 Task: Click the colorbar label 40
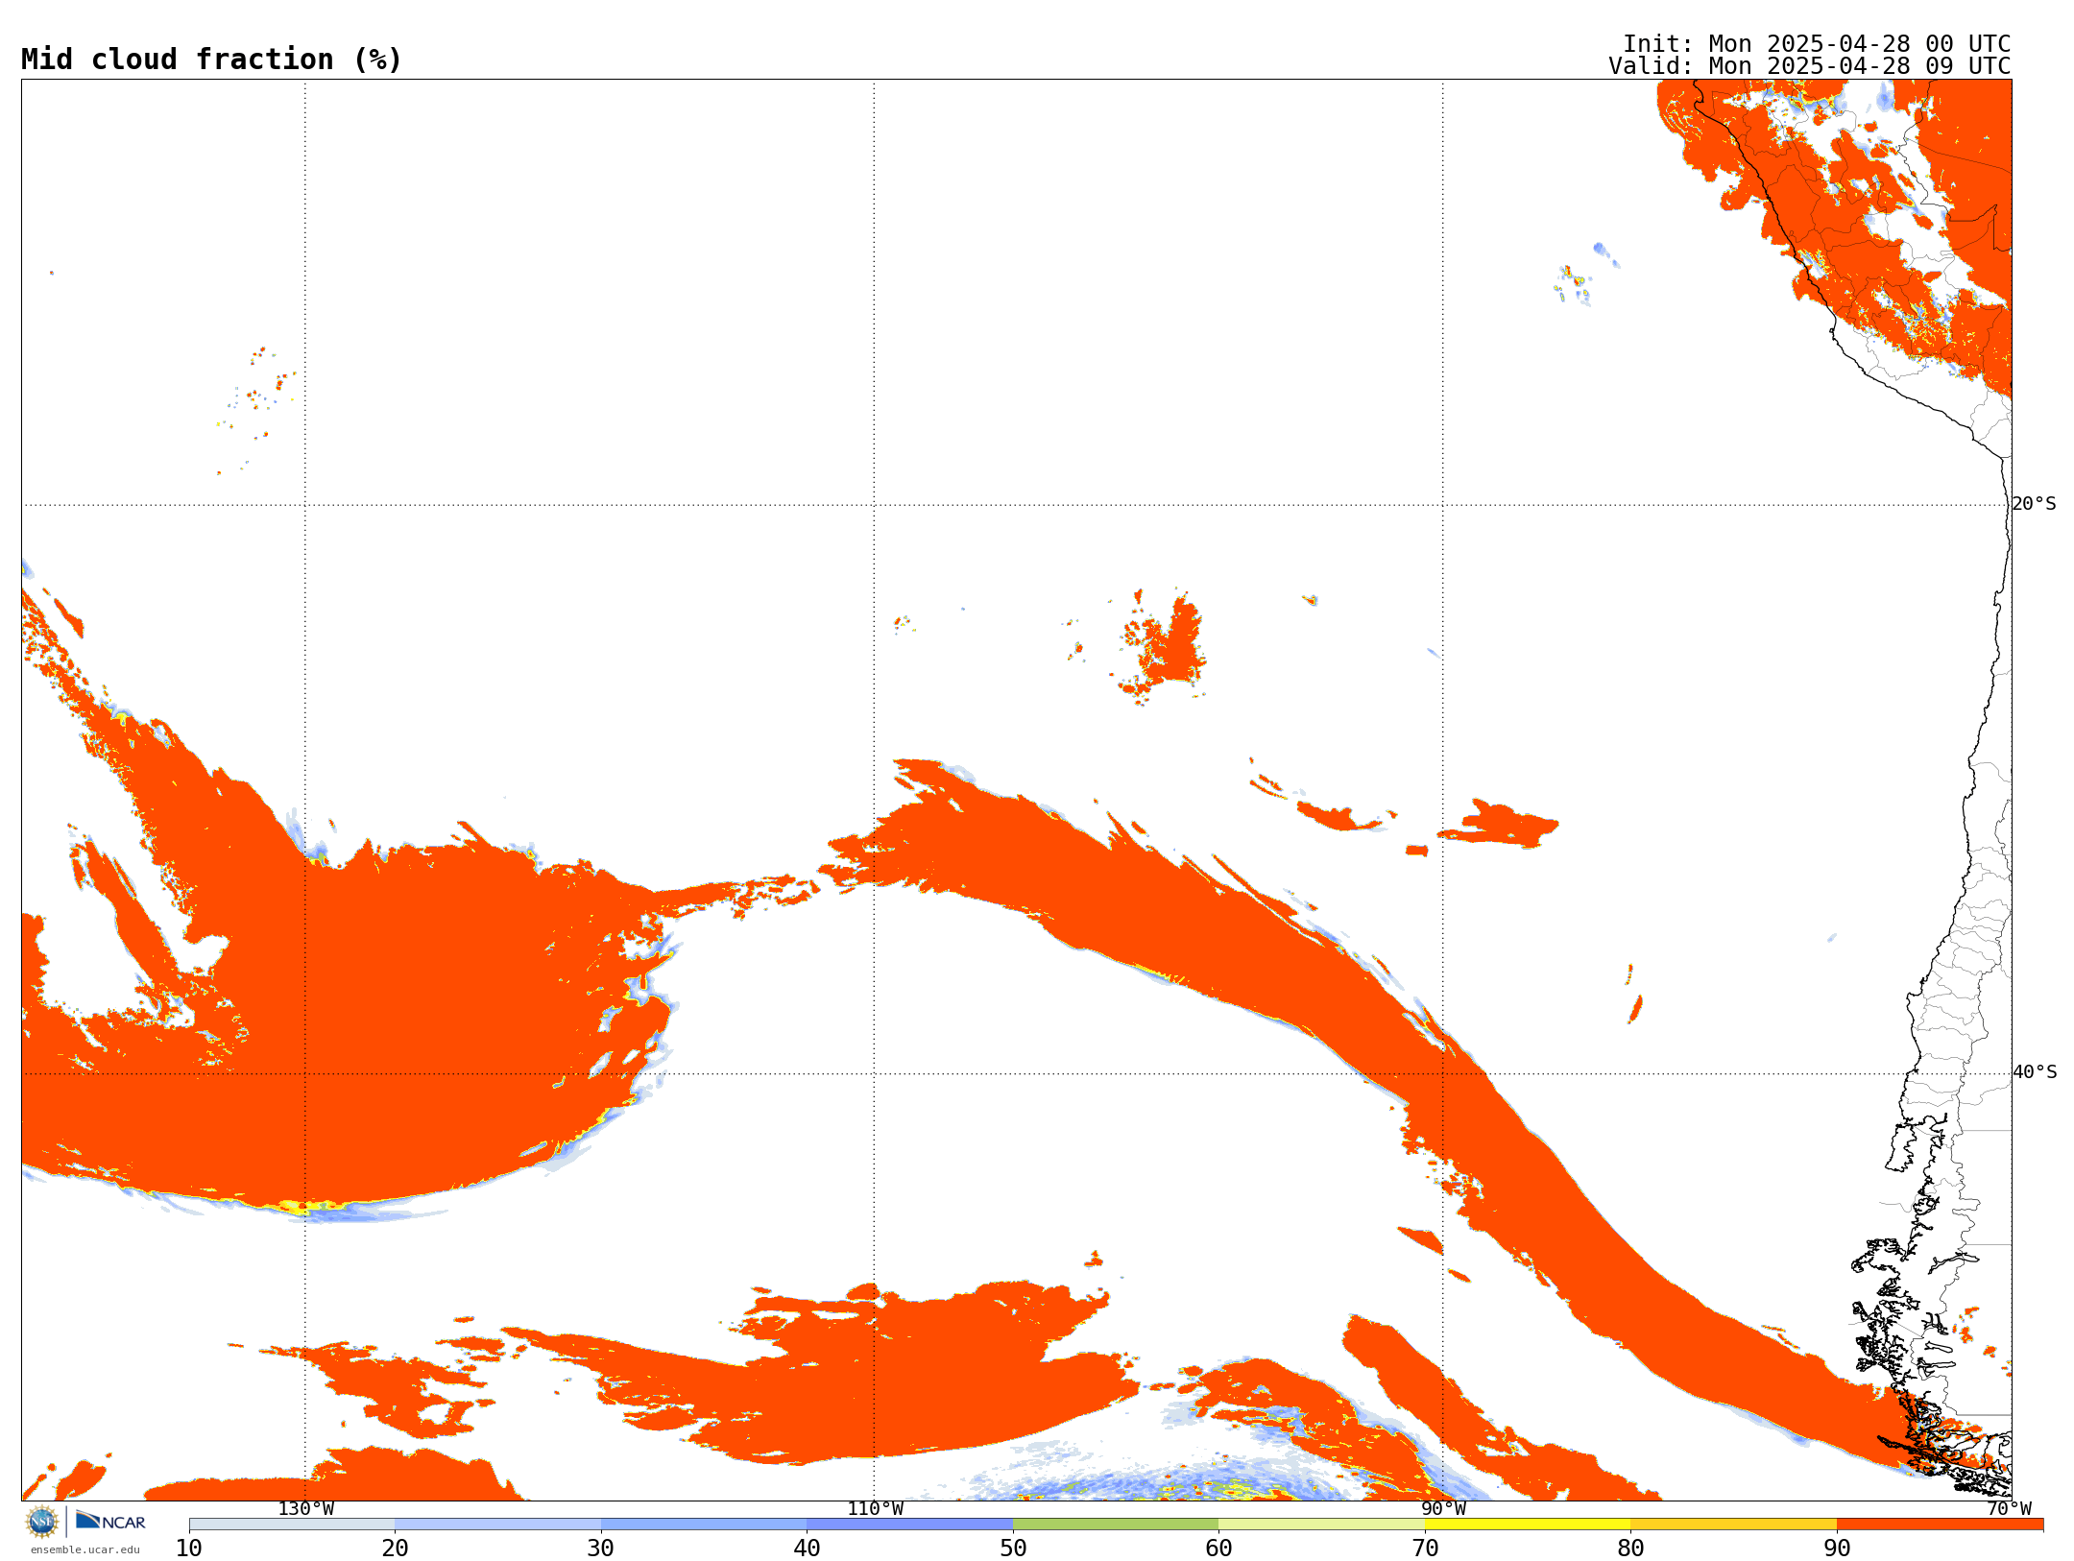pos(807,1549)
